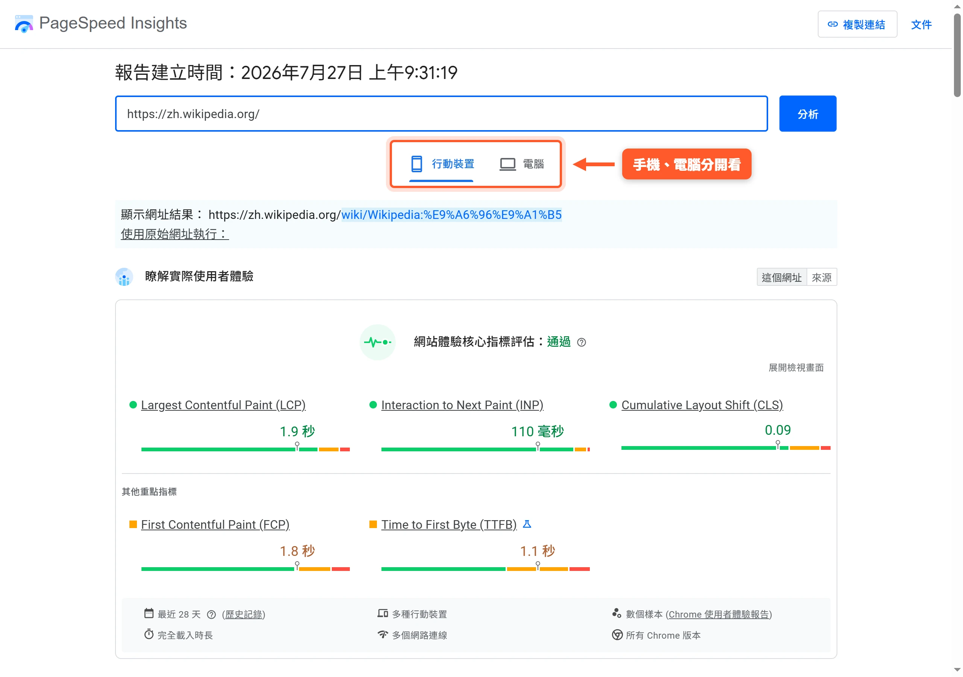Click the vertical page scrollbar thumb
The image size is (963, 677).
click(957, 55)
